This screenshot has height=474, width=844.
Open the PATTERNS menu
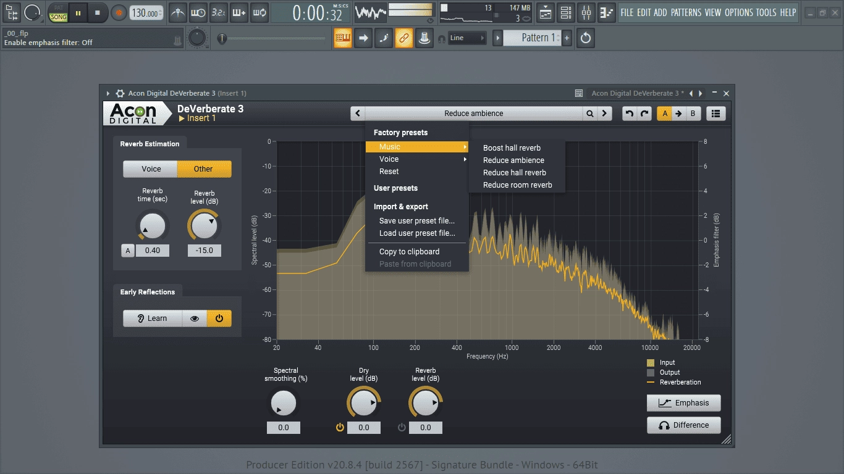coord(686,12)
